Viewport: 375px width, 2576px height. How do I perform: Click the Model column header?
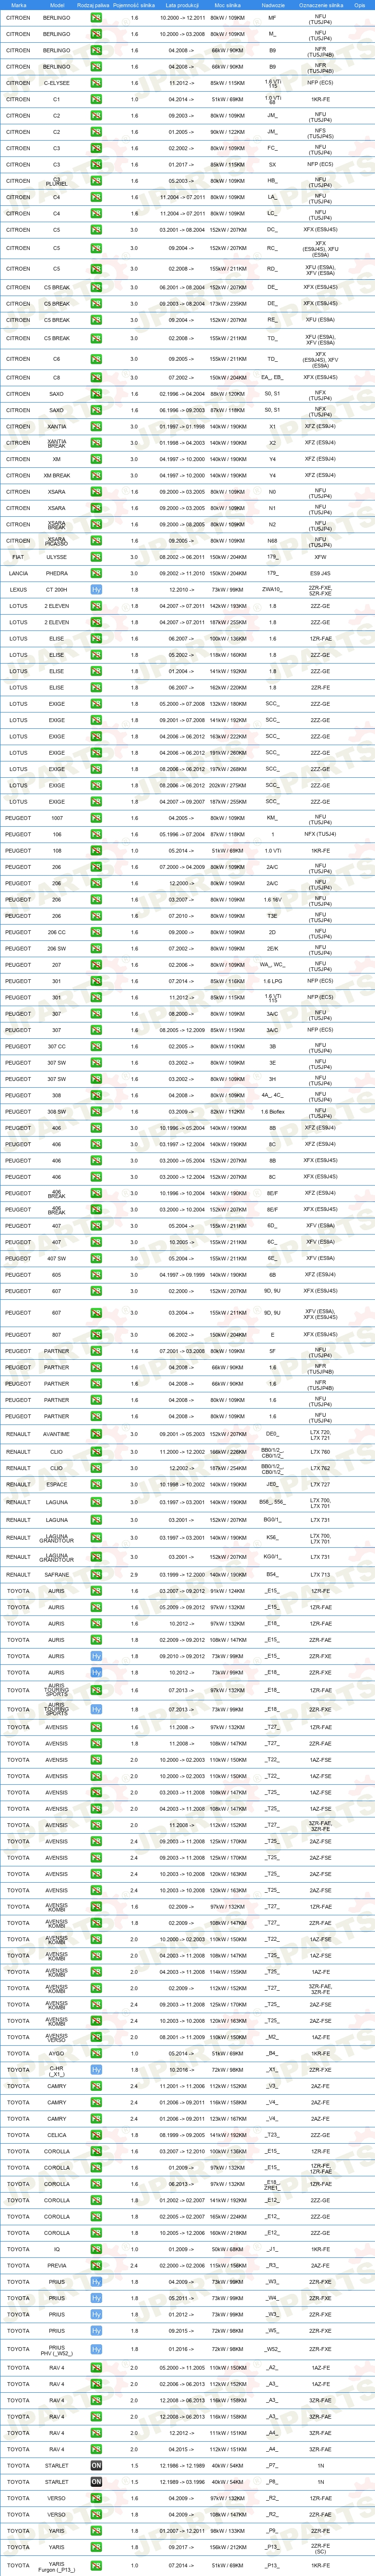tap(57, 5)
